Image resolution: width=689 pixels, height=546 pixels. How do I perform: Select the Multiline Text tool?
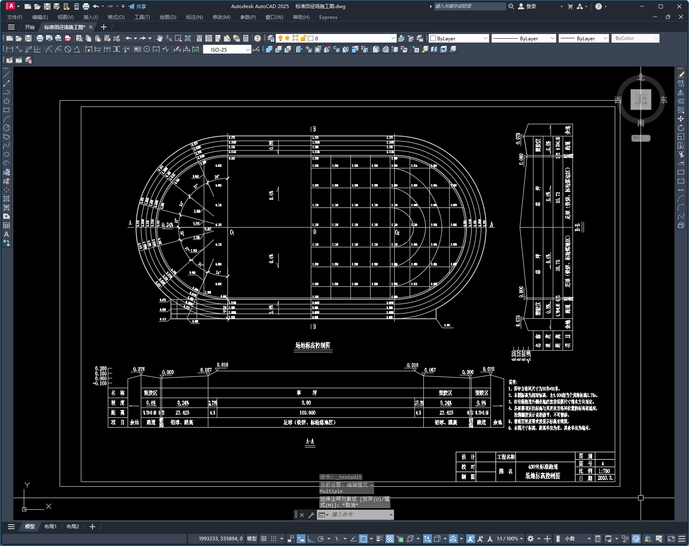[x=6, y=234]
